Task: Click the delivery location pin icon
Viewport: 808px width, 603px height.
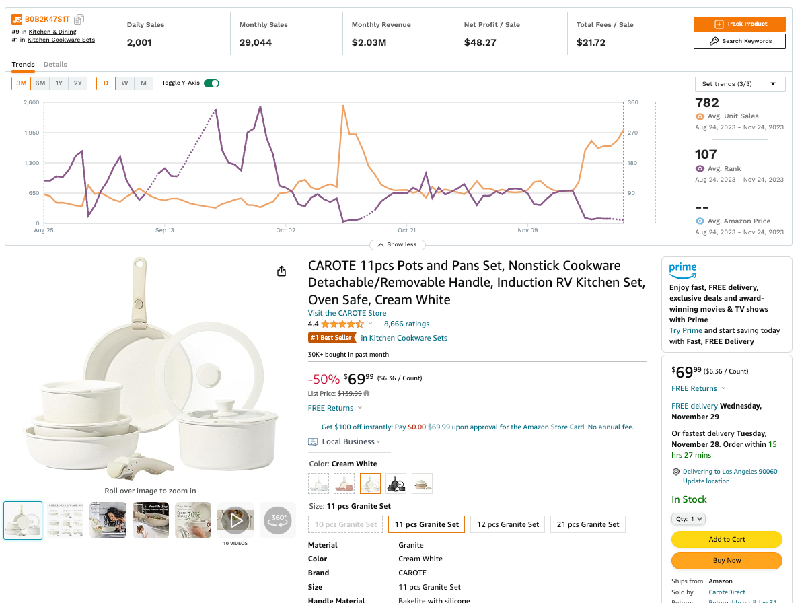Action: pyautogui.click(x=675, y=472)
